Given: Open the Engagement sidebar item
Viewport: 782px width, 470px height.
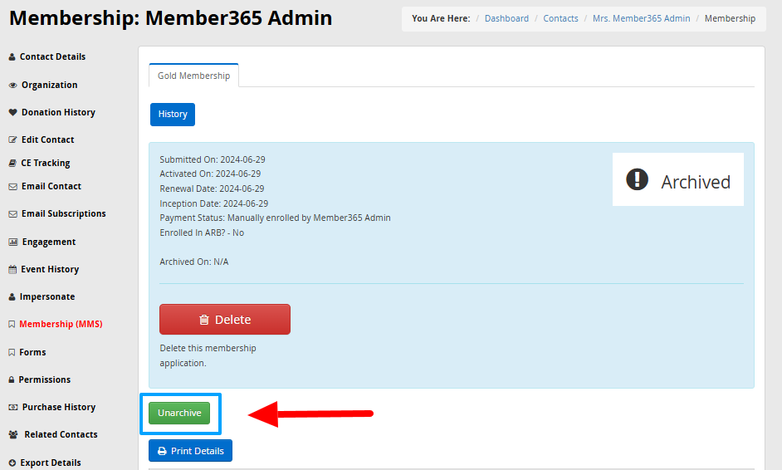Looking at the screenshot, I should 48,242.
